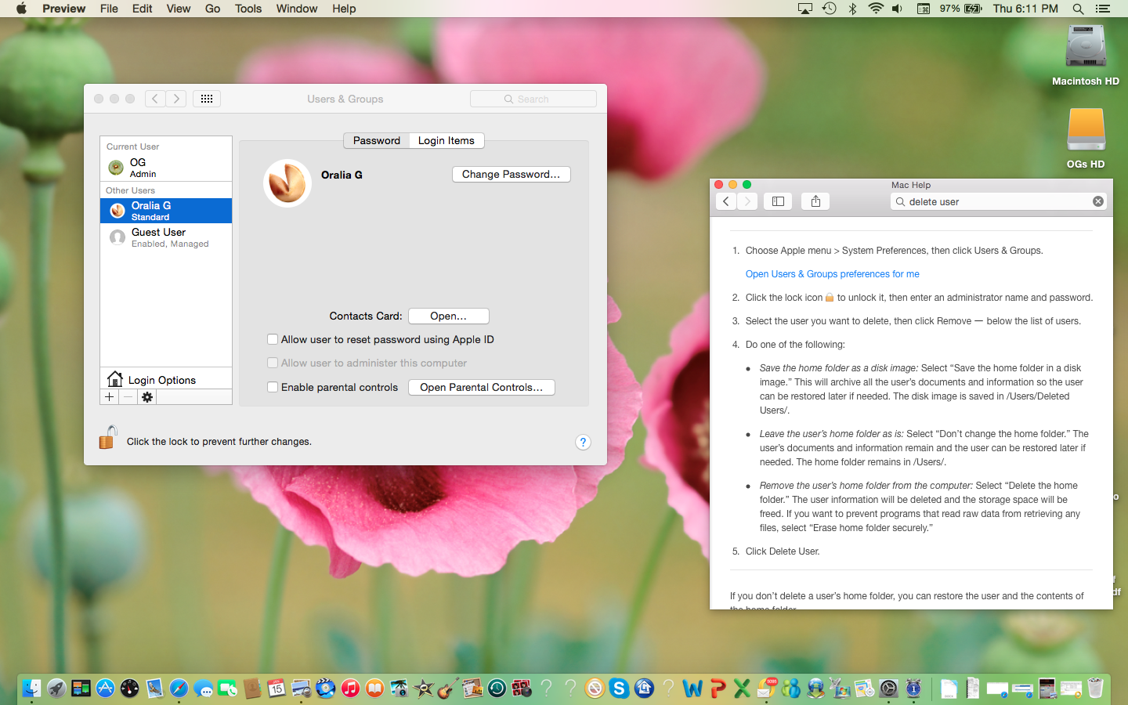Viewport: 1128px width, 705px height.
Task: Open Messages in the Dock
Action: pos(204,689)
